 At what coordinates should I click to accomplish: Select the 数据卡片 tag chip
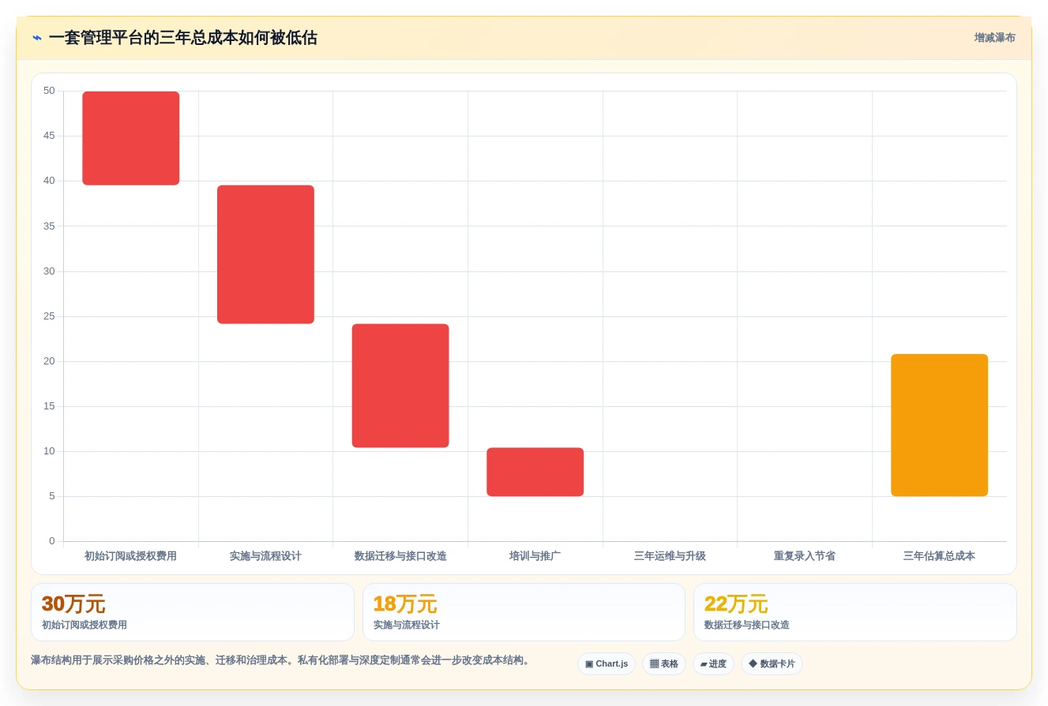pyautogui.click(x=772, y=664)
